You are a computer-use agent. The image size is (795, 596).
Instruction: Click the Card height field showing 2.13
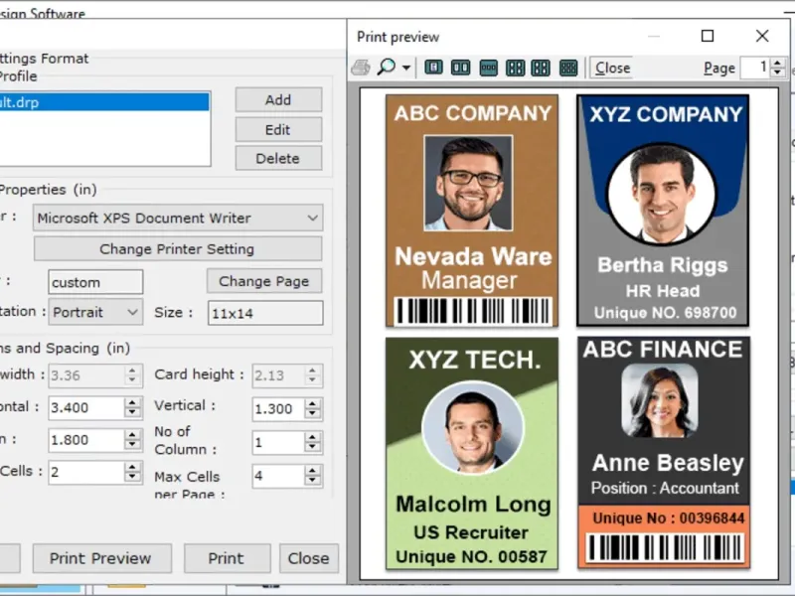click(278, 375)
